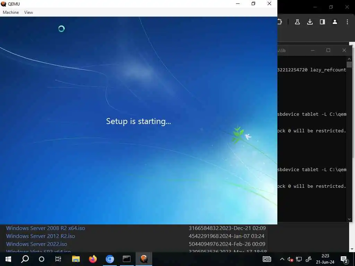
Task: Open Chrome profile avatar icon
Action: pos(335,22)
